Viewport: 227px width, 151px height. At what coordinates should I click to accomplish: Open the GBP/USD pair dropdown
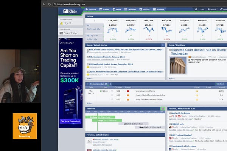point(131,21)
